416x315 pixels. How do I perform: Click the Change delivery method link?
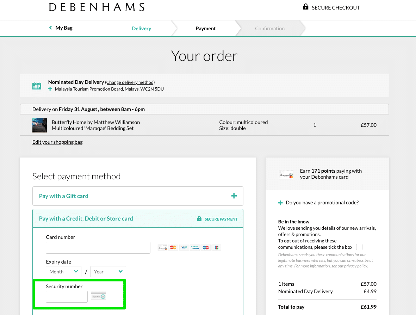(x=130, y=82)
